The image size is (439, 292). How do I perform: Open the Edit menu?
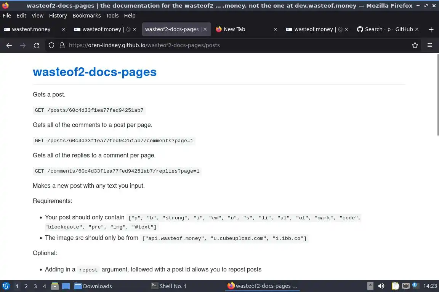[21, 16]
